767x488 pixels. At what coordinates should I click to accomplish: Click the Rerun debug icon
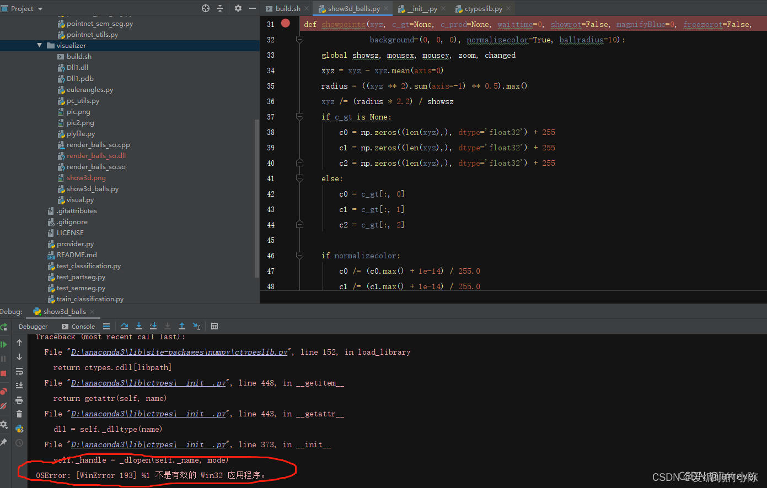pyautogui.click(x=4, y=327)
